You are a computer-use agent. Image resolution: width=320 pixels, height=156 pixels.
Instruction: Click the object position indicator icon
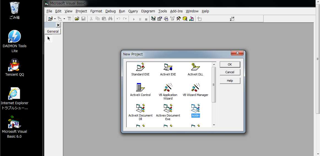tap(200, 19)
